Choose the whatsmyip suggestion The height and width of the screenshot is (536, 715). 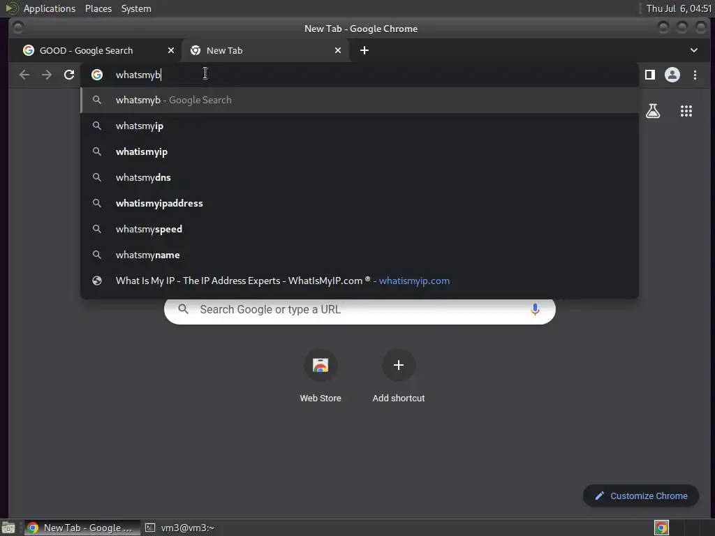click(x=360, y=126)
